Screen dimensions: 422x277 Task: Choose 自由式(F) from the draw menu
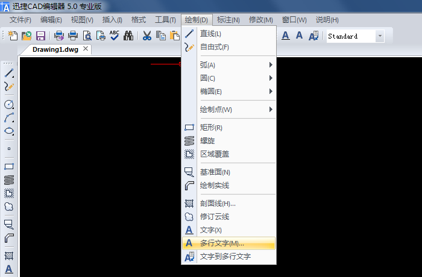pyautogui.click(x=229, y=47)
